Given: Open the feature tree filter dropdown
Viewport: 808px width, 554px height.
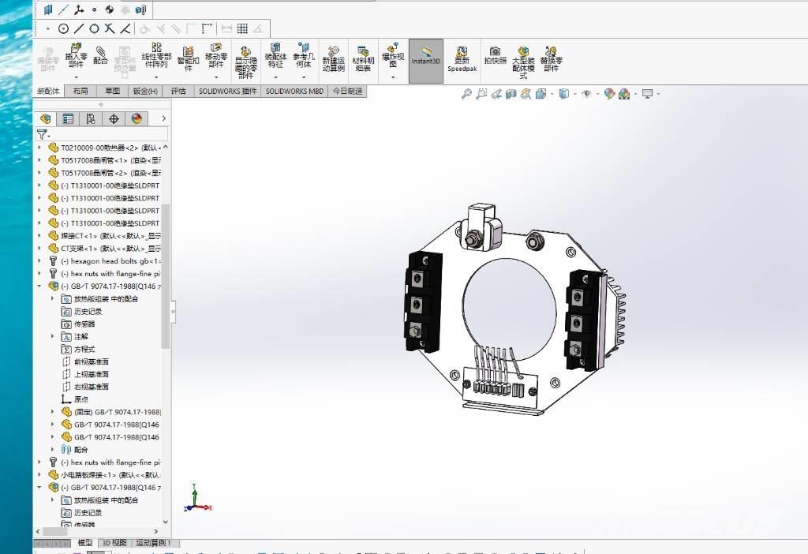Looking at the screenshot, I should pos(43,135).
